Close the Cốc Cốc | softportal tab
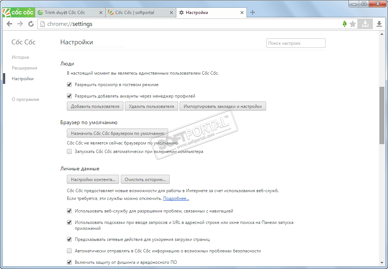This screenshot has width=388, height=269. tap(171, 13)
